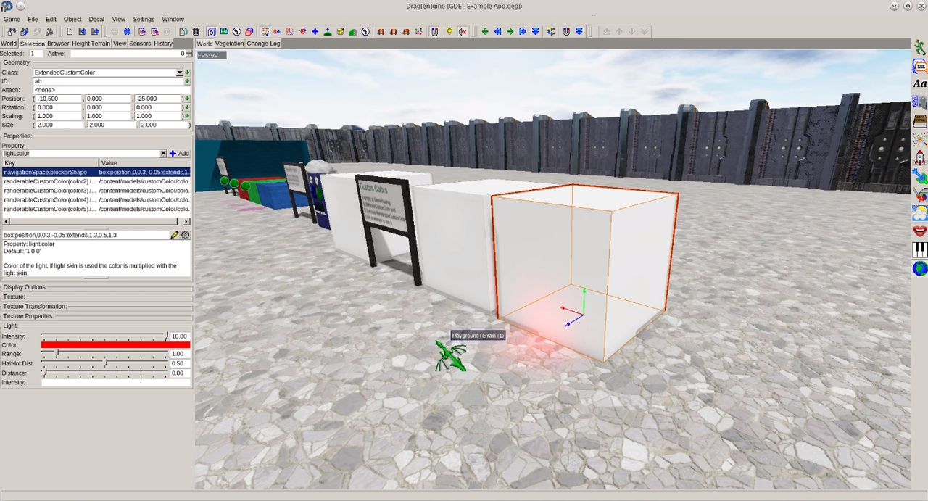Click the globe world editor sidebar icon
The height and width of the screenshot is (501, 928).
pos(919,268)
